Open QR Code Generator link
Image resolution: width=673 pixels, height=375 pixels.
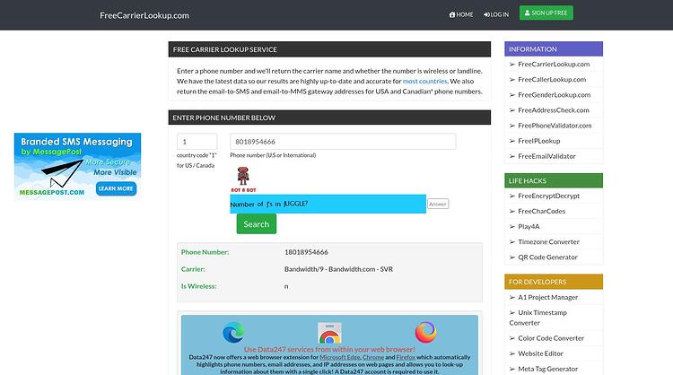pyautogui.click(x=547, y=257)
